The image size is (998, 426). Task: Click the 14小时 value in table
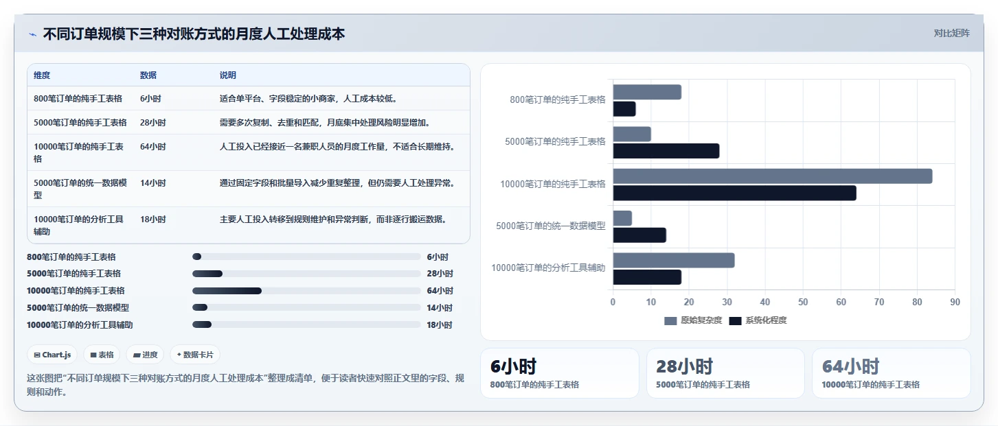[152, 183]
